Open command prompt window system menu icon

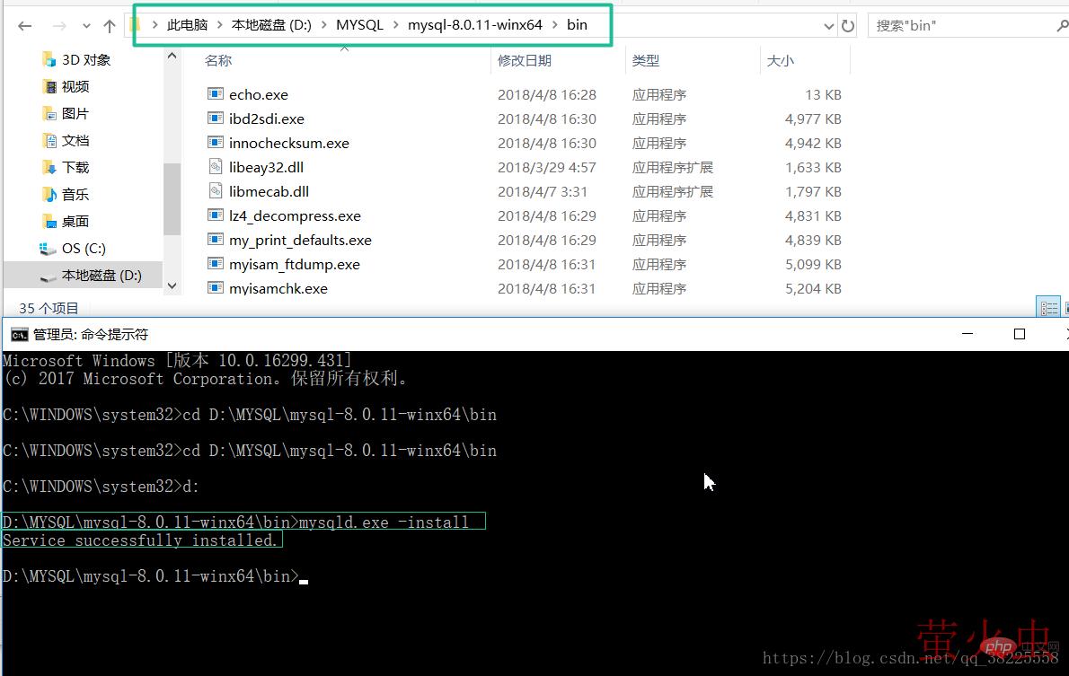click(19, 335)
